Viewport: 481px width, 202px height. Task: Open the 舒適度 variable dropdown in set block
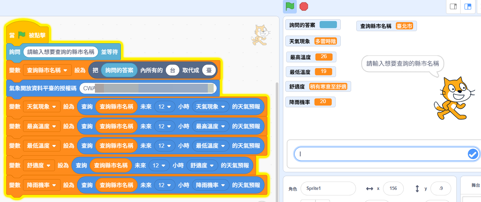39,166
